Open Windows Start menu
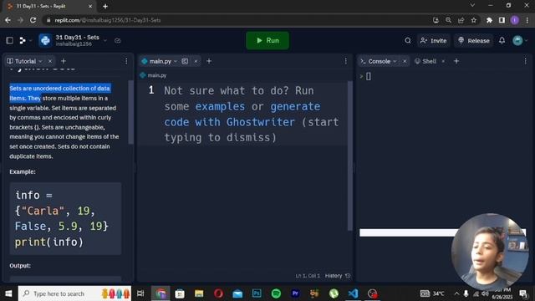Screen dimensions: 535x301 8,293
